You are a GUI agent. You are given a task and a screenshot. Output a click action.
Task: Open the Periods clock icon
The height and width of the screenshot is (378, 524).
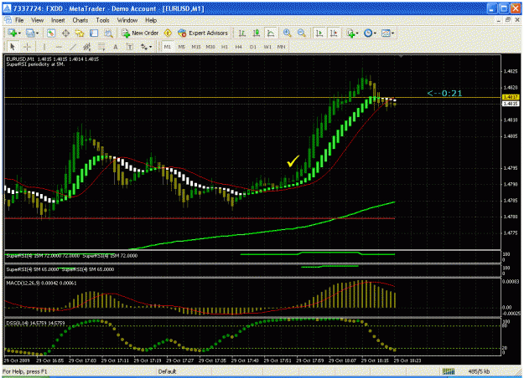[368, 33]
